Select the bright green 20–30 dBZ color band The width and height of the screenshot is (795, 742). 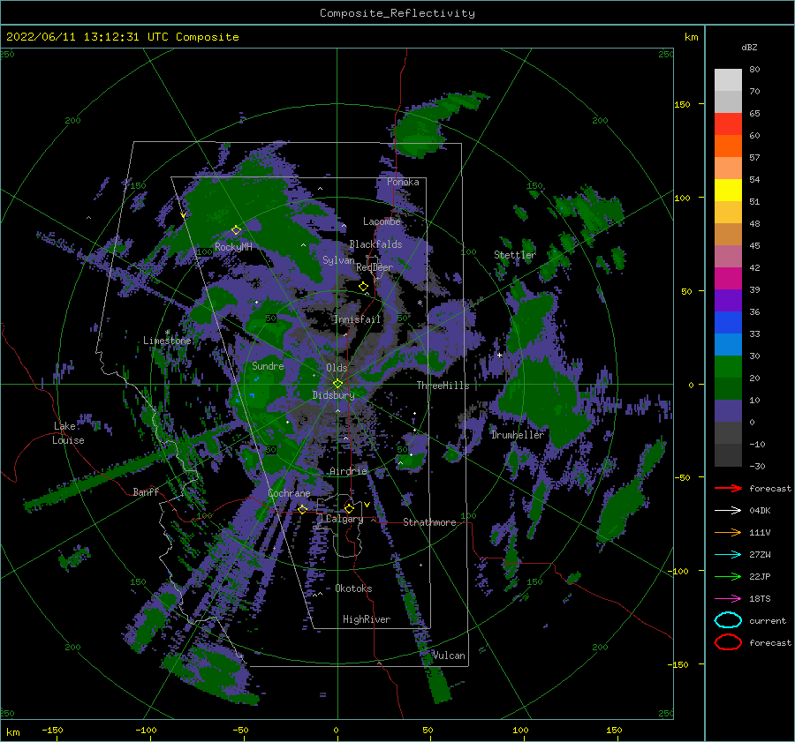click(x=728, y=367)
